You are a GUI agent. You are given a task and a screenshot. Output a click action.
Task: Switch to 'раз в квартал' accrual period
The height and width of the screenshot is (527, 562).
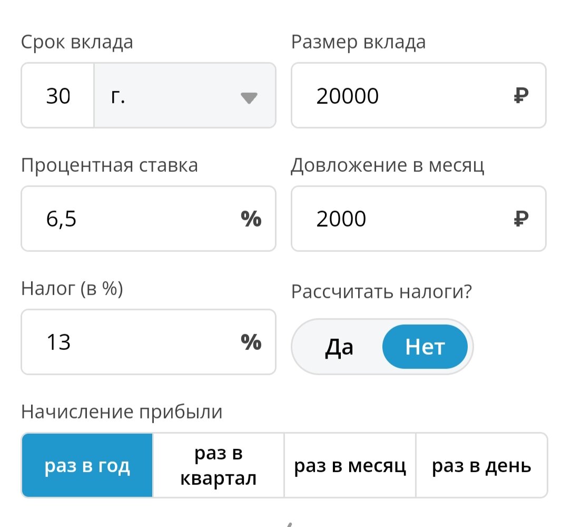point(219,465)
